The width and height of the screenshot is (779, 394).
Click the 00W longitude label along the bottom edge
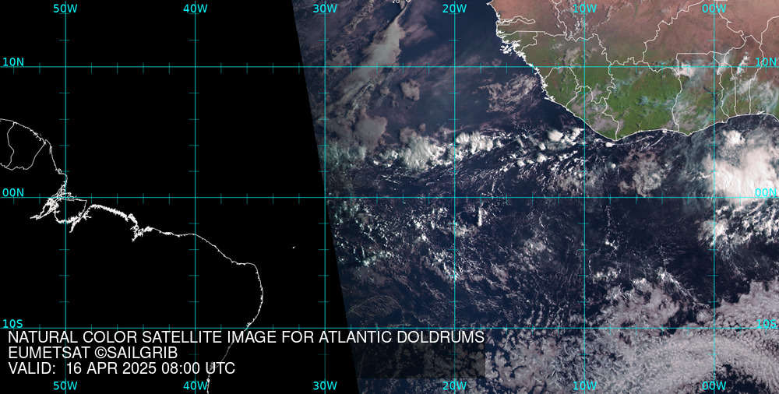714,385
